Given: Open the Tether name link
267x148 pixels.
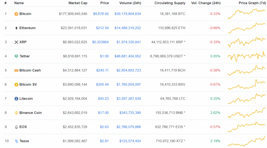Looking at the screenshot, I should click(x=24, y=56).
